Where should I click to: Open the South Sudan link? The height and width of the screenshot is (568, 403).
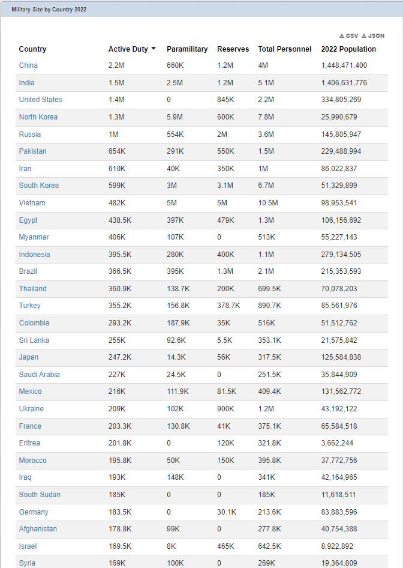coord(40,495)
